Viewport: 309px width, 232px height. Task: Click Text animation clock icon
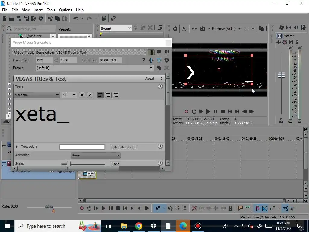(161, 86)
